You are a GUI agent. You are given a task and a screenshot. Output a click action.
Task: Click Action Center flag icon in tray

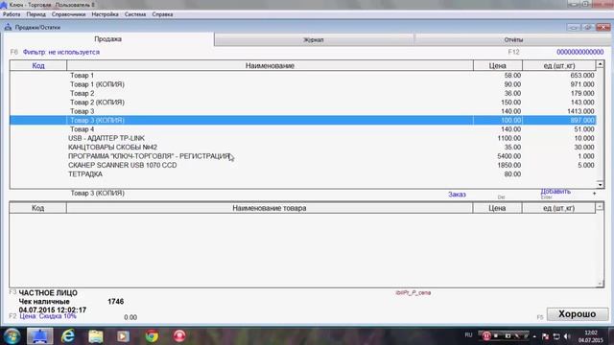point(545,336)
